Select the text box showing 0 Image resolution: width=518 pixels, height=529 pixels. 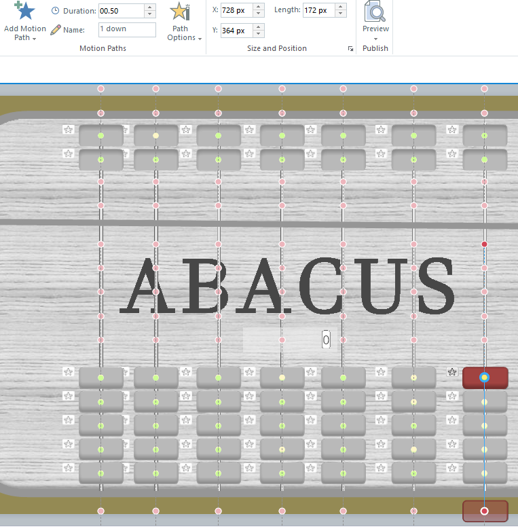[326, 340]
